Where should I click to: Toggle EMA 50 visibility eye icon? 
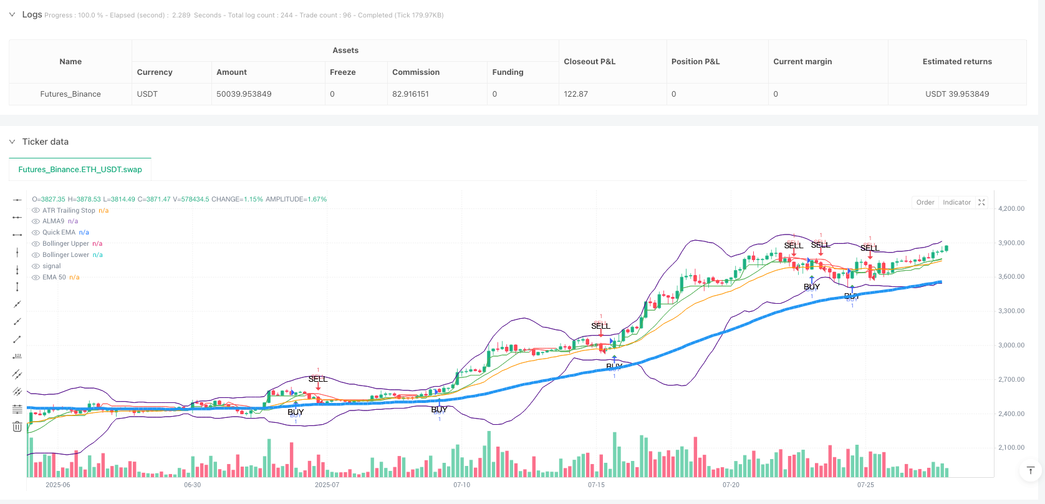click(36, 278)
